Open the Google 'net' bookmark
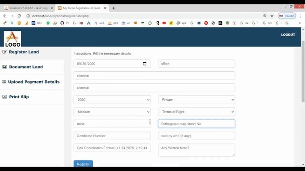The image size is (305, 171). 267,23
